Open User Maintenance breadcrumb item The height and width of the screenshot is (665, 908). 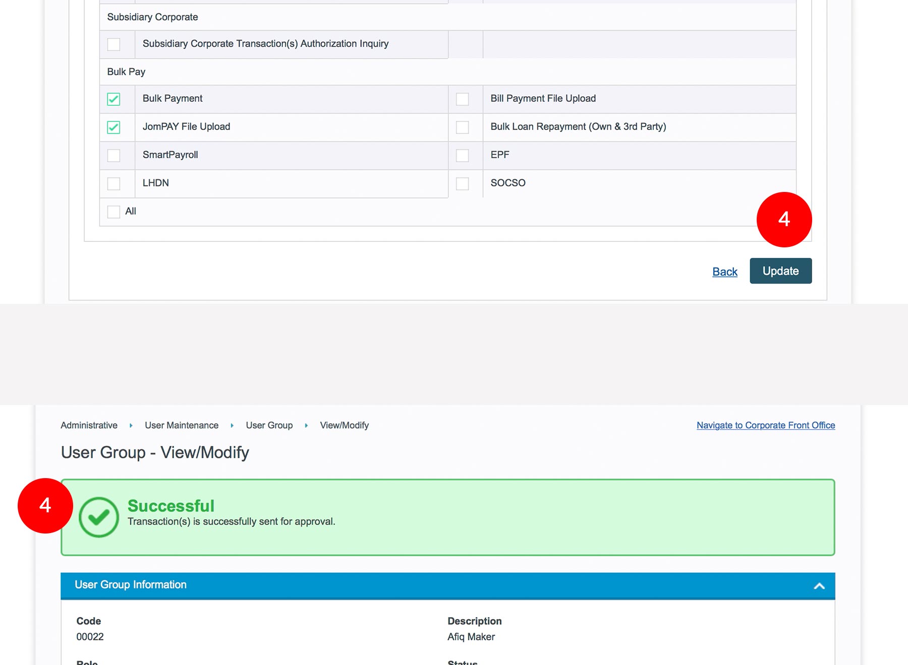182,425
